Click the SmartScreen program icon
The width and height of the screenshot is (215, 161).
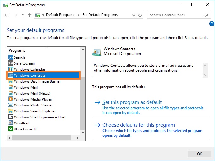pos(11,63)
